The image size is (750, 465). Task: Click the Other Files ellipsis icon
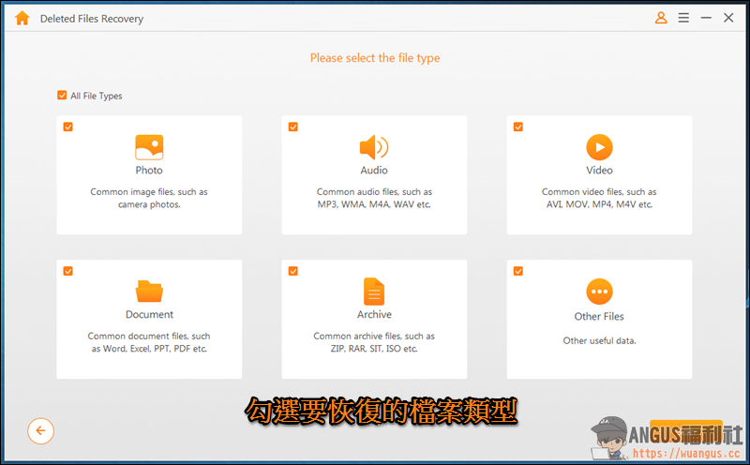pos(599,292)
